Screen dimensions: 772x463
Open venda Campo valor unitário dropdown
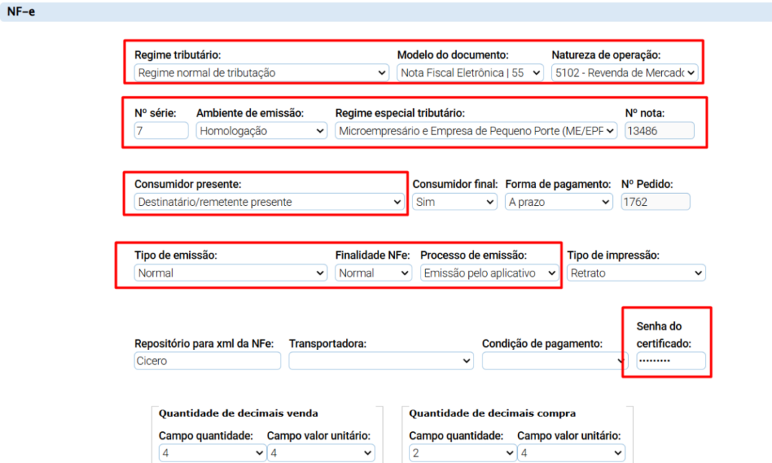point(320,452)
